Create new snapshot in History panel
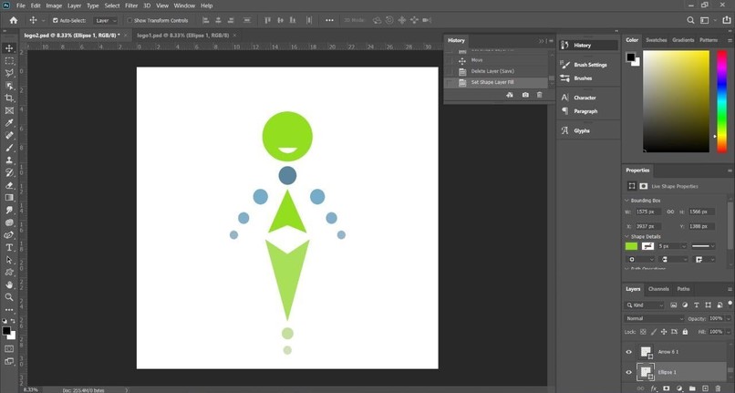The height and width of the screenshot is (393, 735). click(x=525, y=95)
